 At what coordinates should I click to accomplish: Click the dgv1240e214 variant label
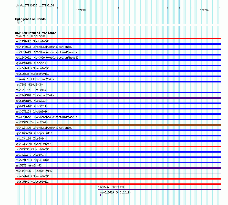[47, 58]
